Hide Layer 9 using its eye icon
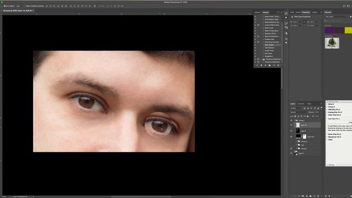352x198 pixels. tap(291, 131)
